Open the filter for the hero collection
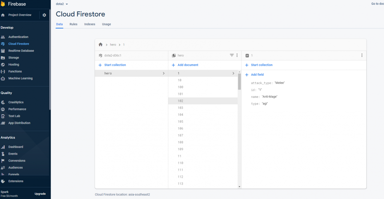This screenshot has width=384, height=199. pyautogui.click(x=232, y=55)
